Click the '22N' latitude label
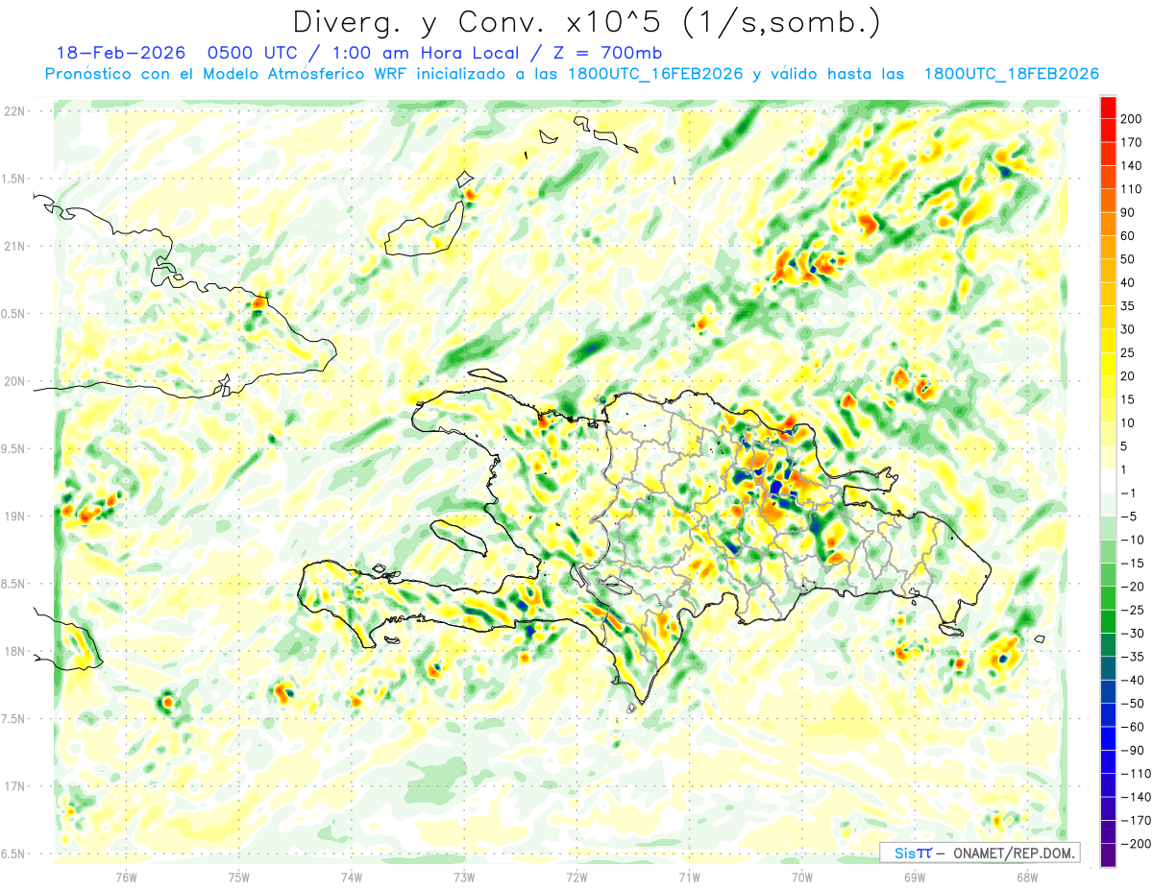 (x=14, y=110)
